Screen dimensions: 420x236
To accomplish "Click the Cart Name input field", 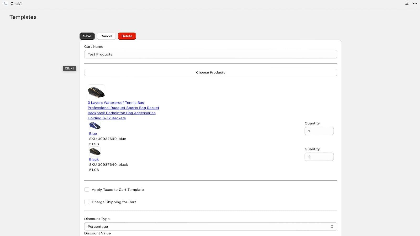I will coord(211,54).
